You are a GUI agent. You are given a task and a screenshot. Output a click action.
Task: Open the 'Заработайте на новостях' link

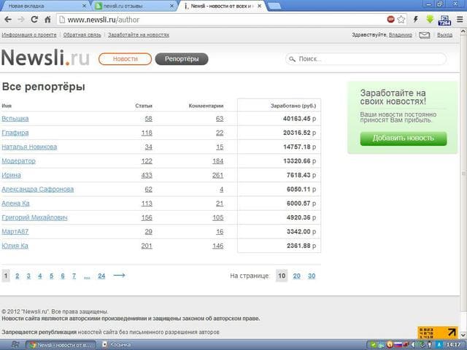pos(139,35)
